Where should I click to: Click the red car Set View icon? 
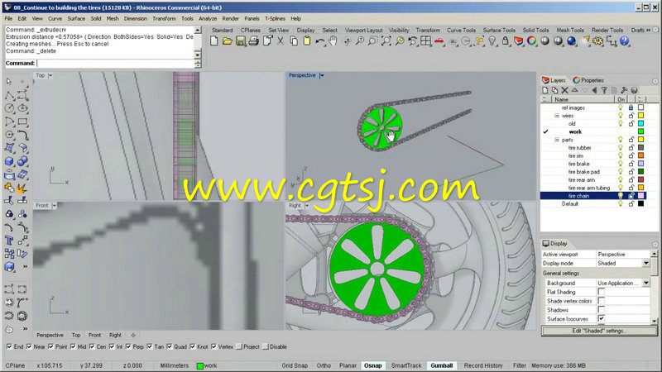point(439,41)
